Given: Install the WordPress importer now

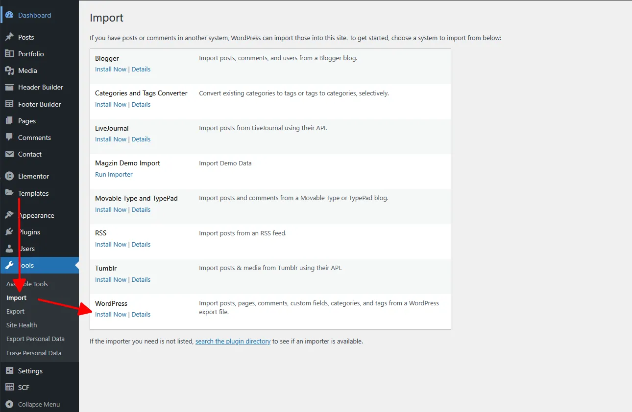Looking at the screenshot, I should pyautogui.click(x=111, y=314).
